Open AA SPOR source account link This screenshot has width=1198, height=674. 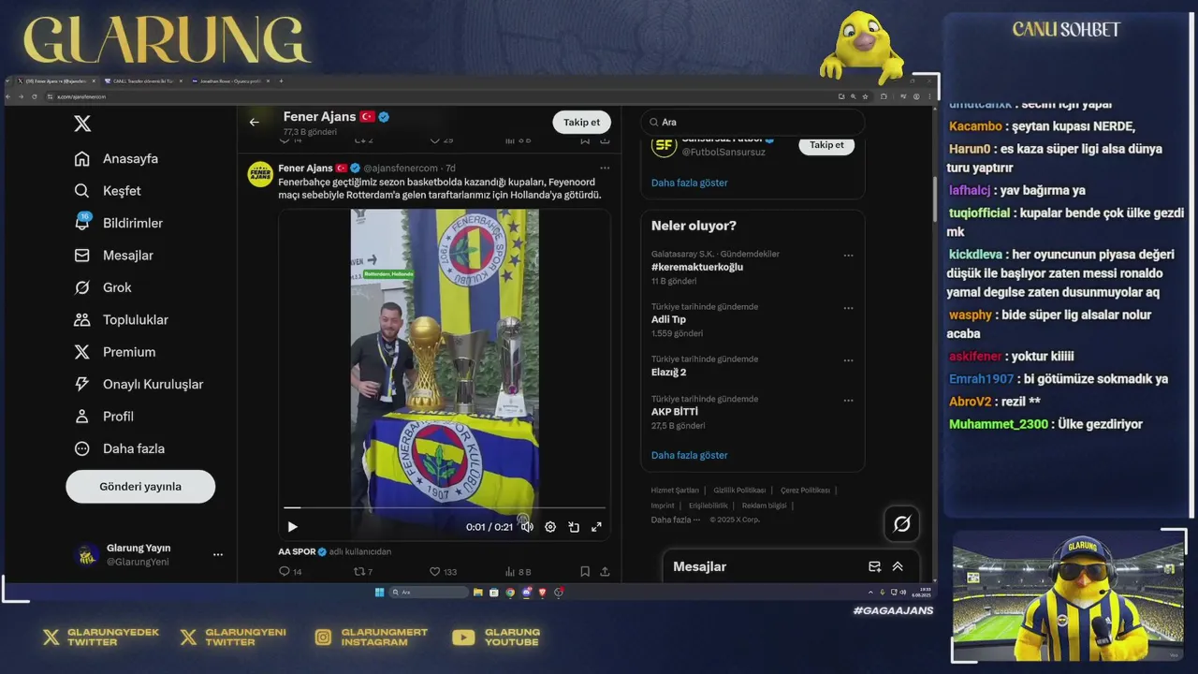click(297, 551)
